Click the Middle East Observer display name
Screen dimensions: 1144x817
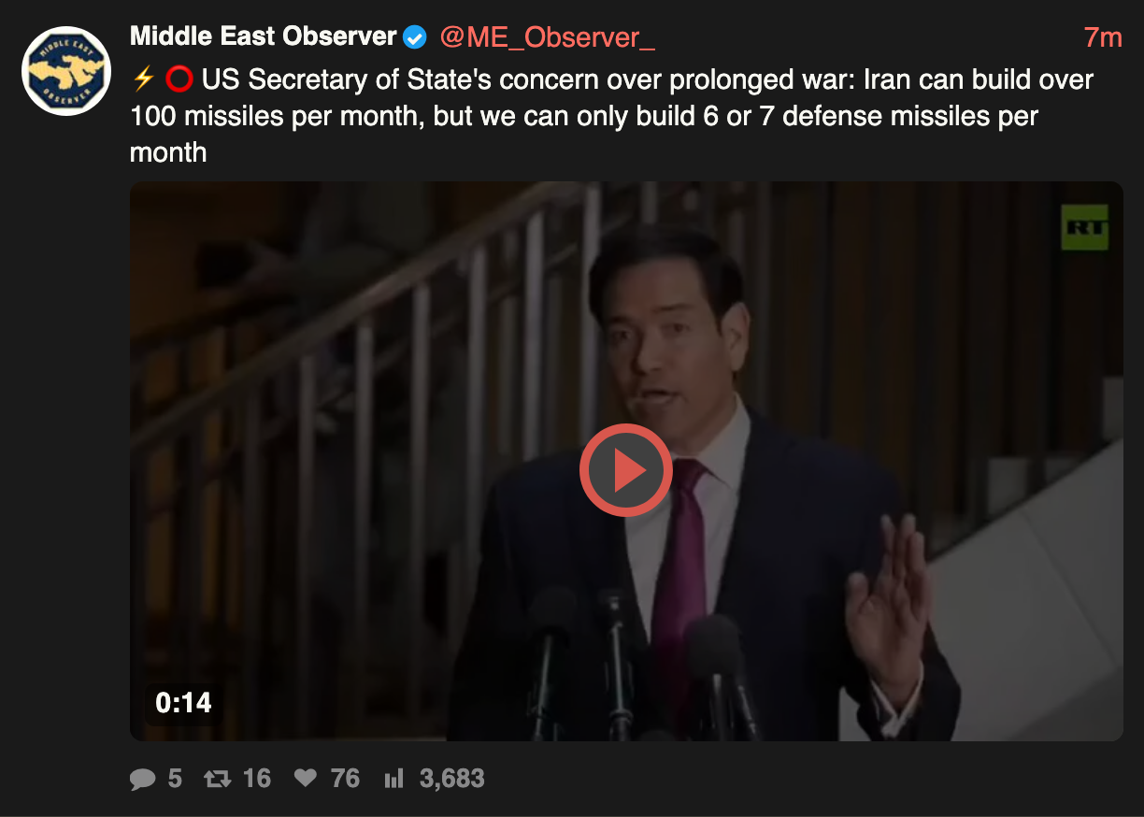coord(264,36)
